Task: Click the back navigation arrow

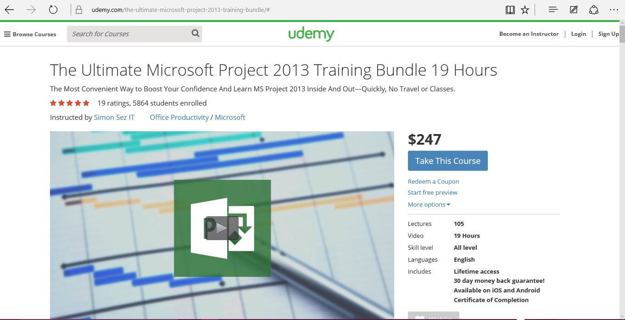Action: [9, 9]
